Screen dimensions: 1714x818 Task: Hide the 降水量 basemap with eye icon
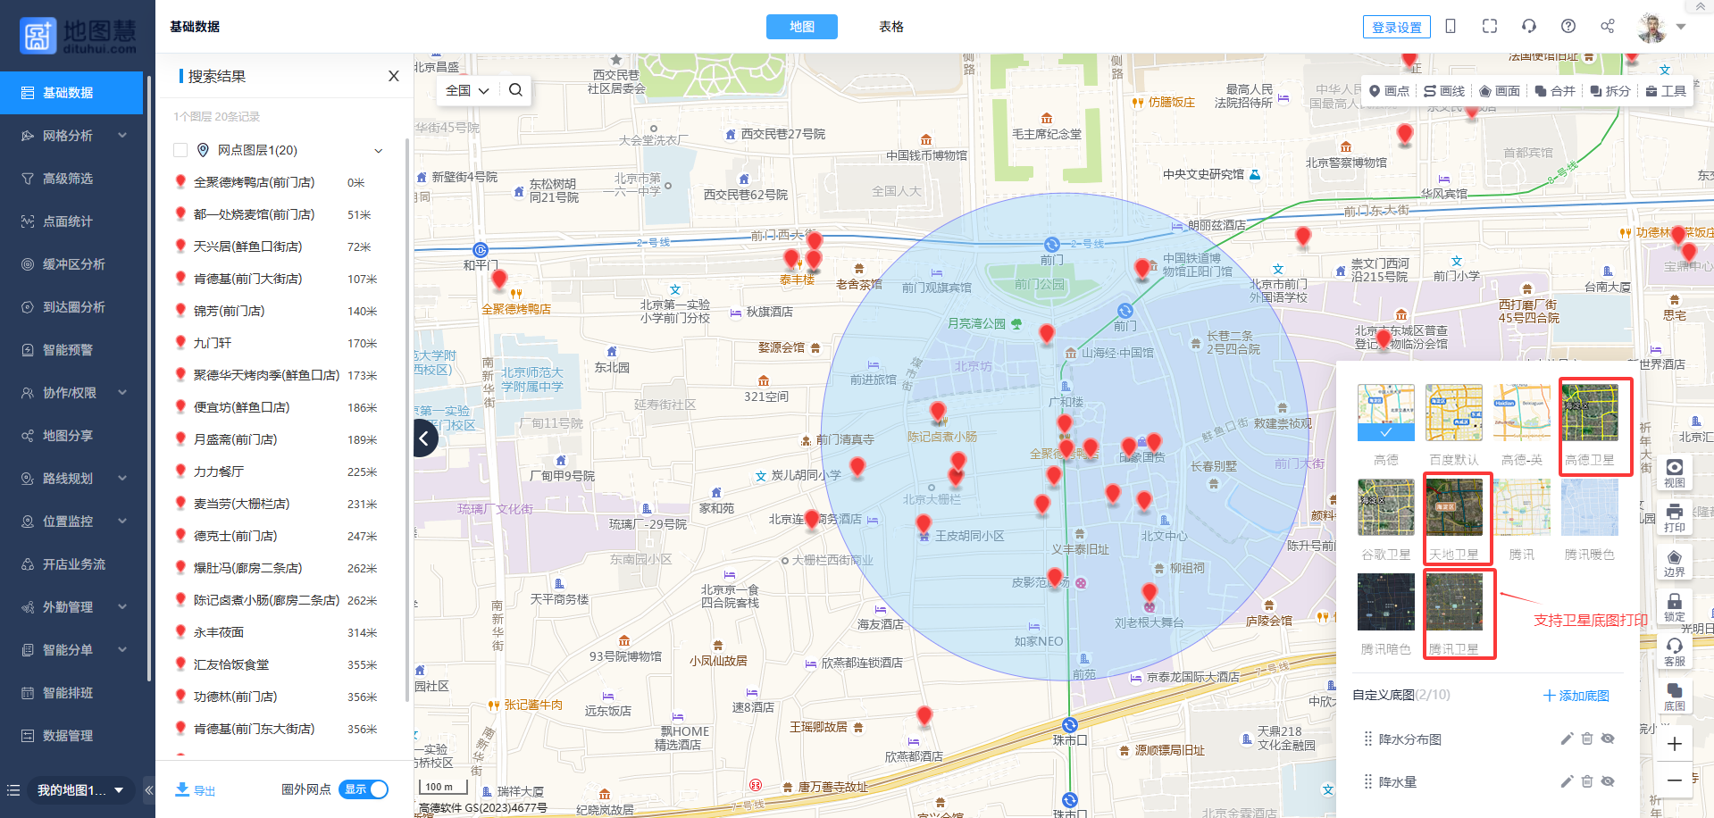click(x=1608, y=781)
